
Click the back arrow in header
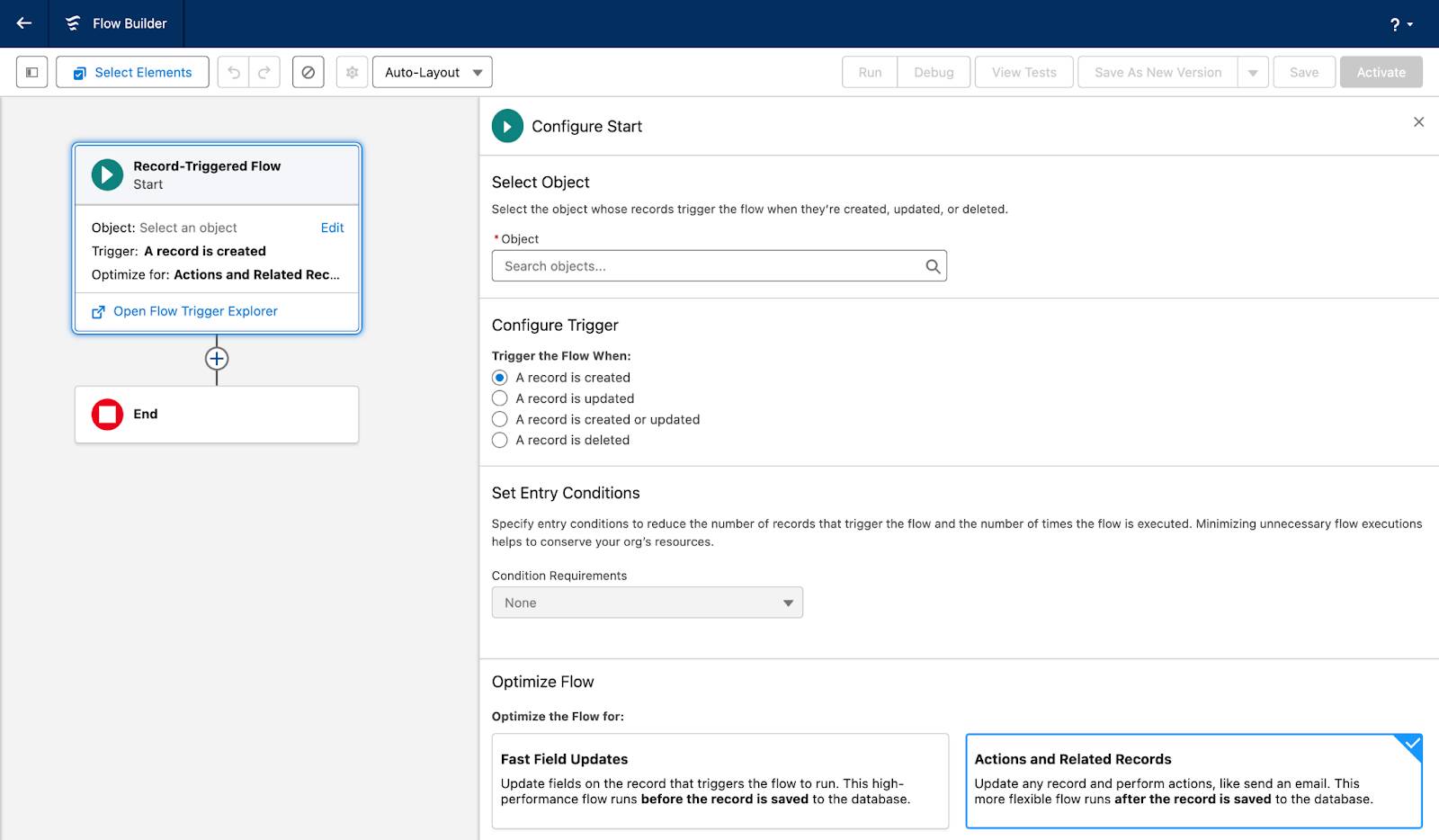pos(24,23)
